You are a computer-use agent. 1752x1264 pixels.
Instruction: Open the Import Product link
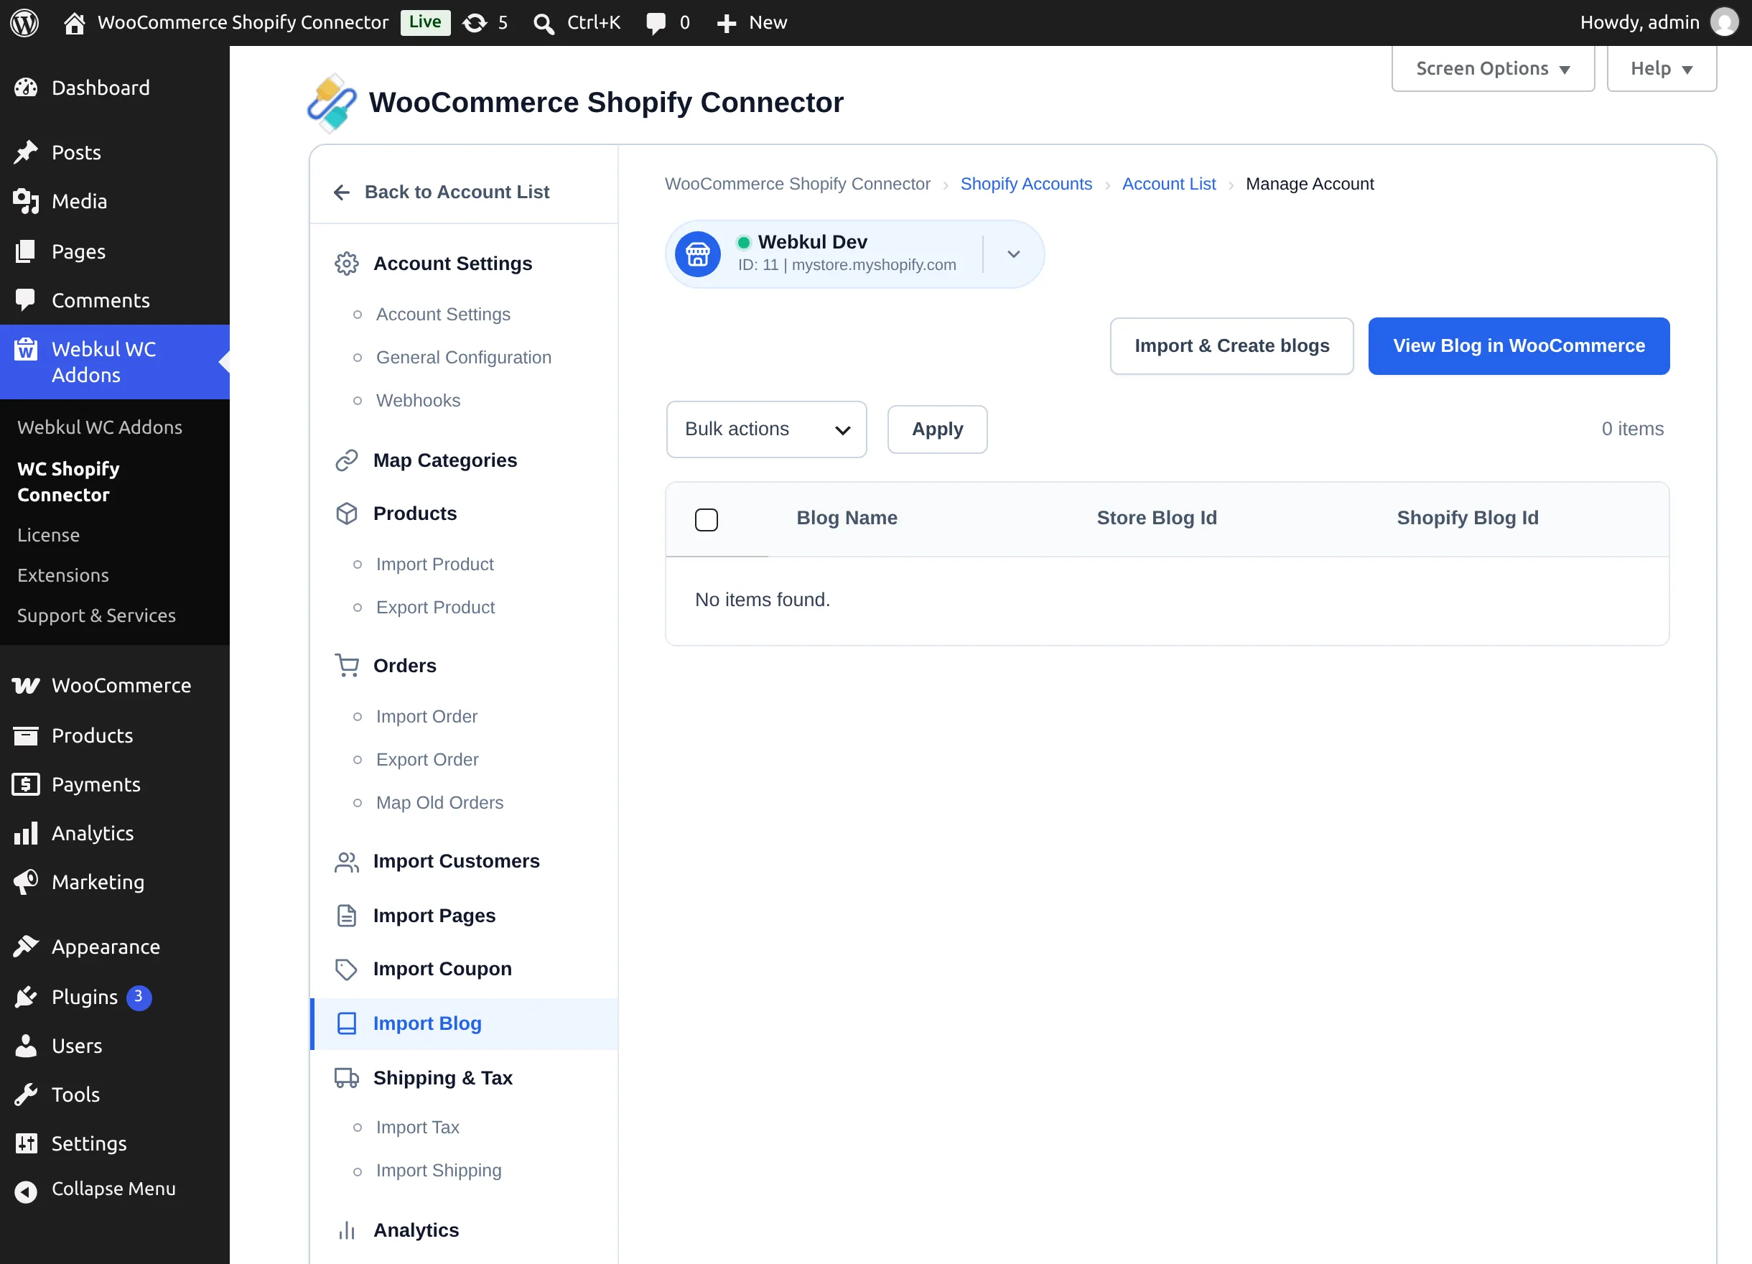click(x=435, y=564)
